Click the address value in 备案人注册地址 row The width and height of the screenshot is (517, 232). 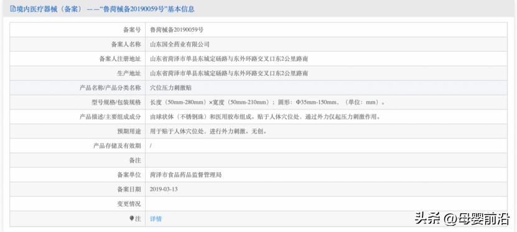229,59
